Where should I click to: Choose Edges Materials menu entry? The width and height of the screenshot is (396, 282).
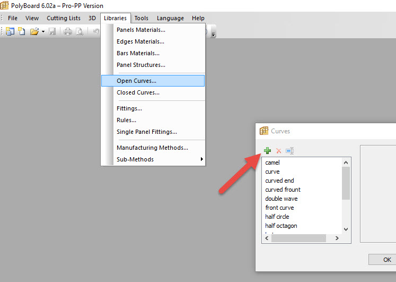pyautogui.click(x=153, y=41)
